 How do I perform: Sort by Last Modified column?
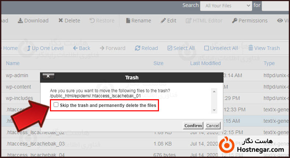(x=205, y=63)
